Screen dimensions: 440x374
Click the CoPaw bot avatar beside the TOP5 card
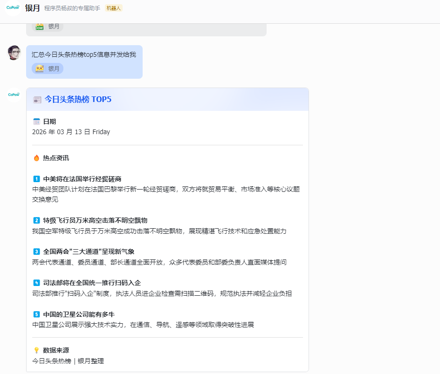coord(14,95)
